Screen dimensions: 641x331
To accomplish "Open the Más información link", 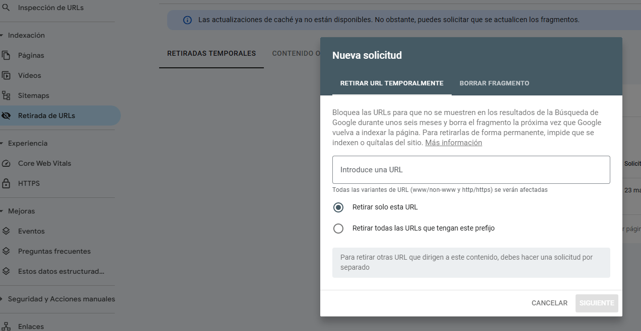I will [x=453, y=142].
